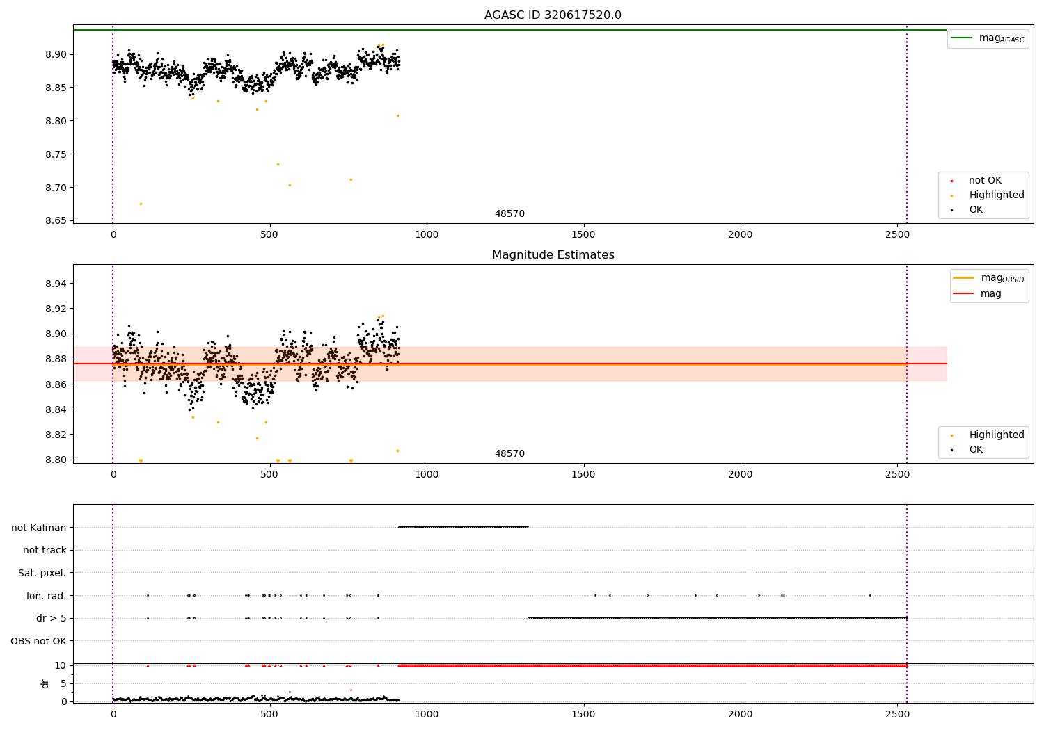Click the 'Sat. pixel.' row label
This screenshot has width=1044, height=730.
pos(42,573)
